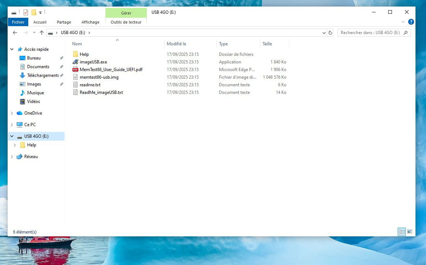Go up one folder with up arrow

click(x=42, y=33)
